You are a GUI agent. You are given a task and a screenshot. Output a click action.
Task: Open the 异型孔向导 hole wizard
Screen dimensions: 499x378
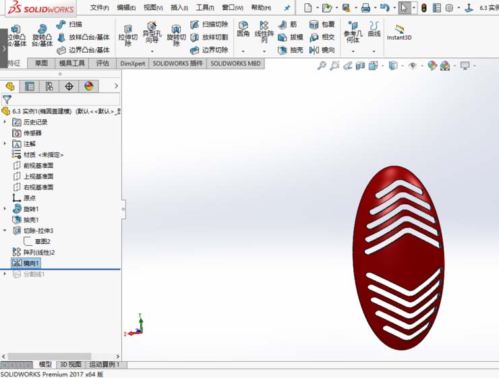[152, 32]
